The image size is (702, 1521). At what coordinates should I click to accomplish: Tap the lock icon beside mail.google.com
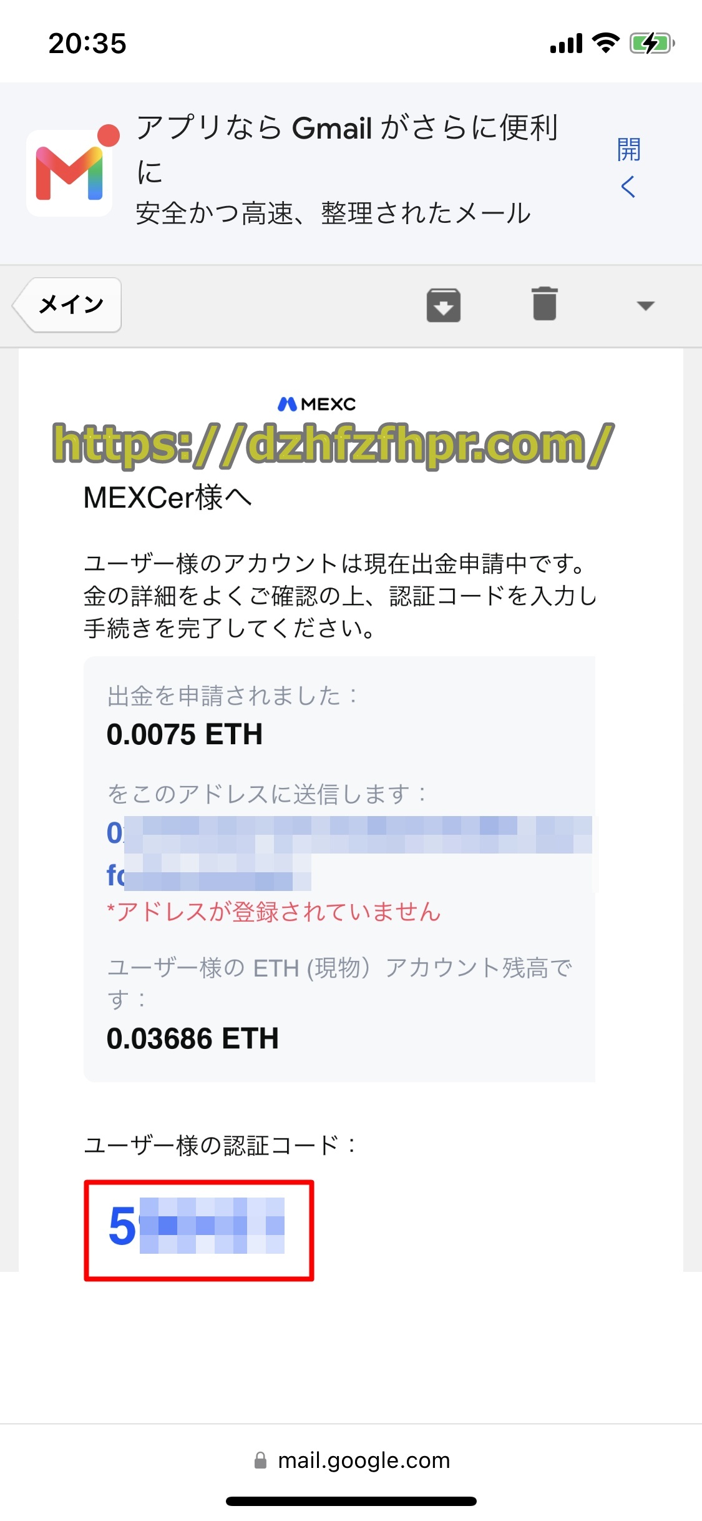[261, 1460]
